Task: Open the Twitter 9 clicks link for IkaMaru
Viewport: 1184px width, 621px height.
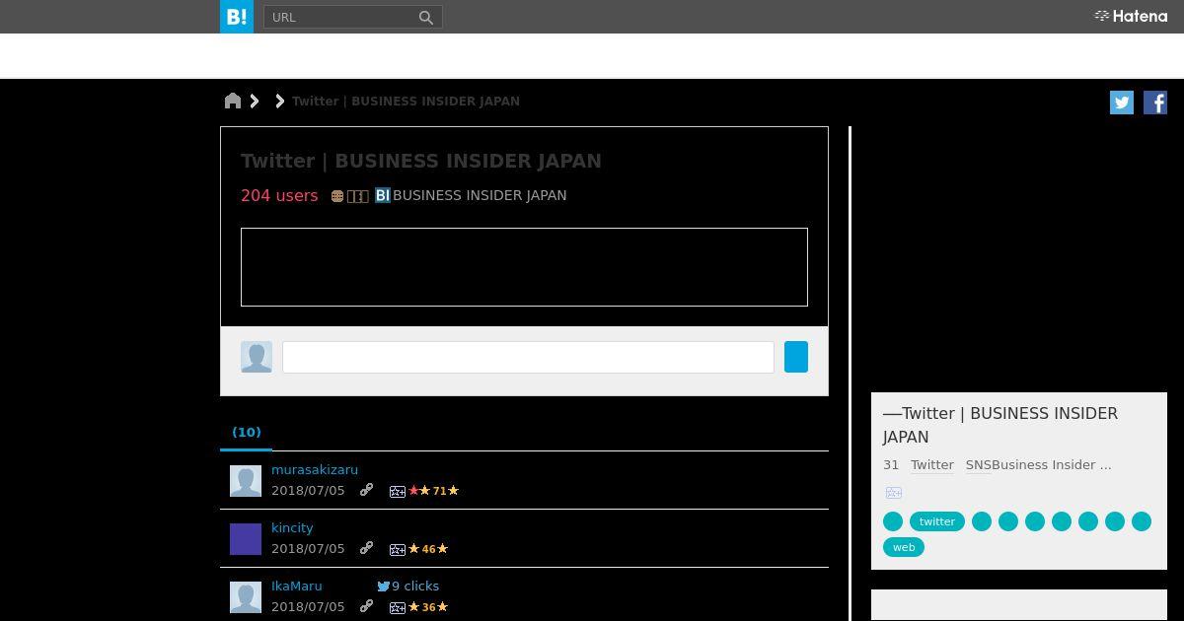Action: 408,586
